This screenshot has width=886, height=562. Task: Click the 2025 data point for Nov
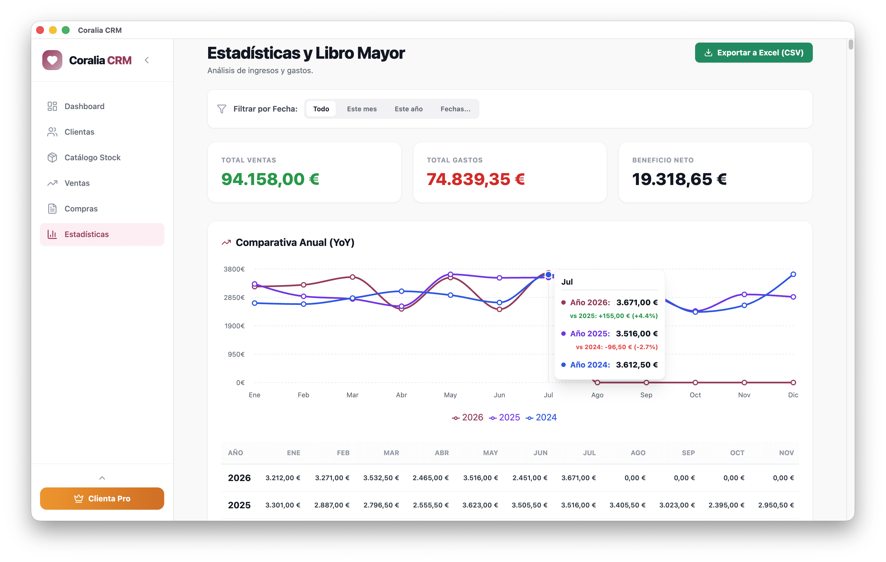[744, 294]
